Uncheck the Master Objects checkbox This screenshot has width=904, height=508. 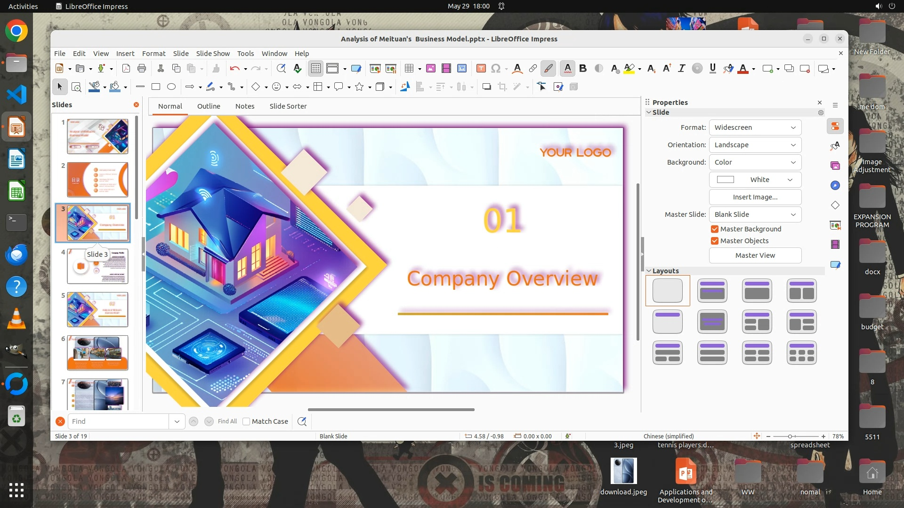(715, 241)
